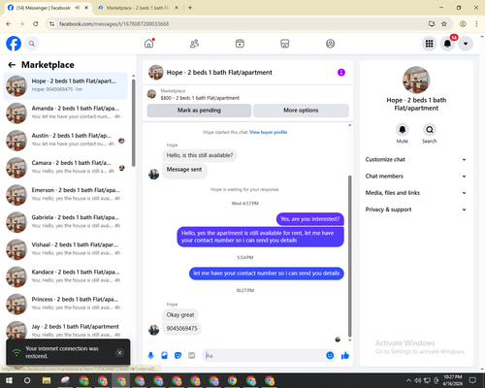Expand Media, files and links section
Screen dimensions: 485x388
416,193
